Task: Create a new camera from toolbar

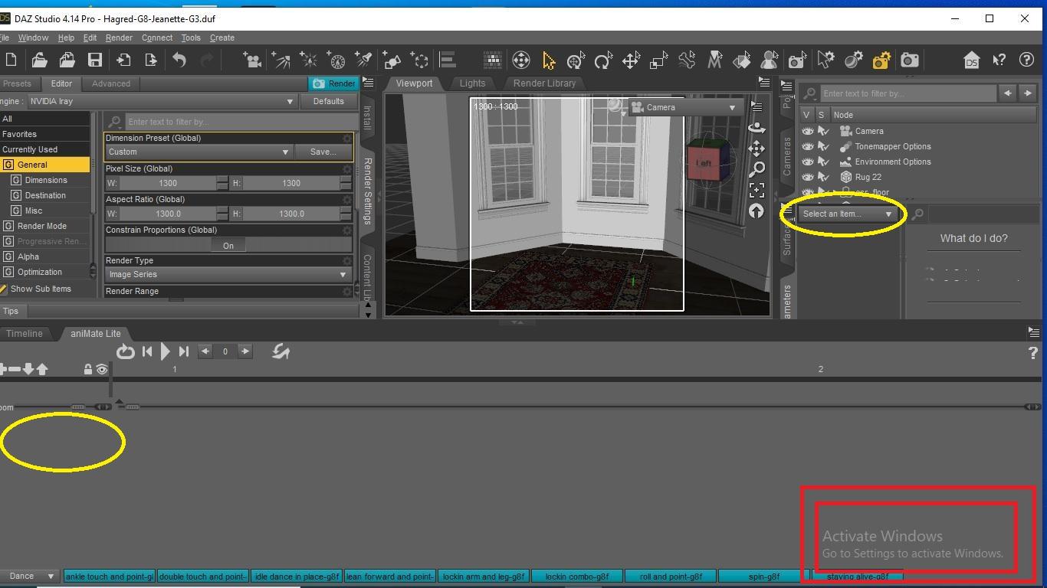Action: coord(252,60)
